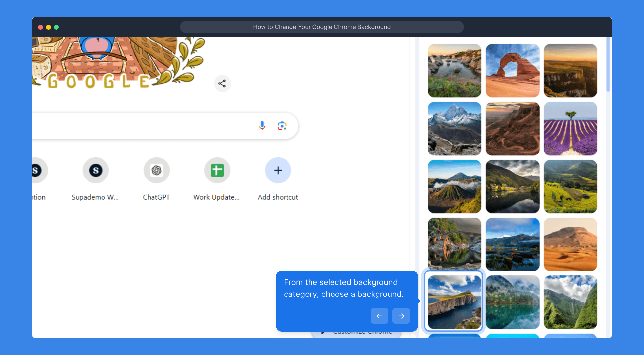Open the Work Update... shortcut icon
Screen dimensions: 644x355
[x=217, y=170]
